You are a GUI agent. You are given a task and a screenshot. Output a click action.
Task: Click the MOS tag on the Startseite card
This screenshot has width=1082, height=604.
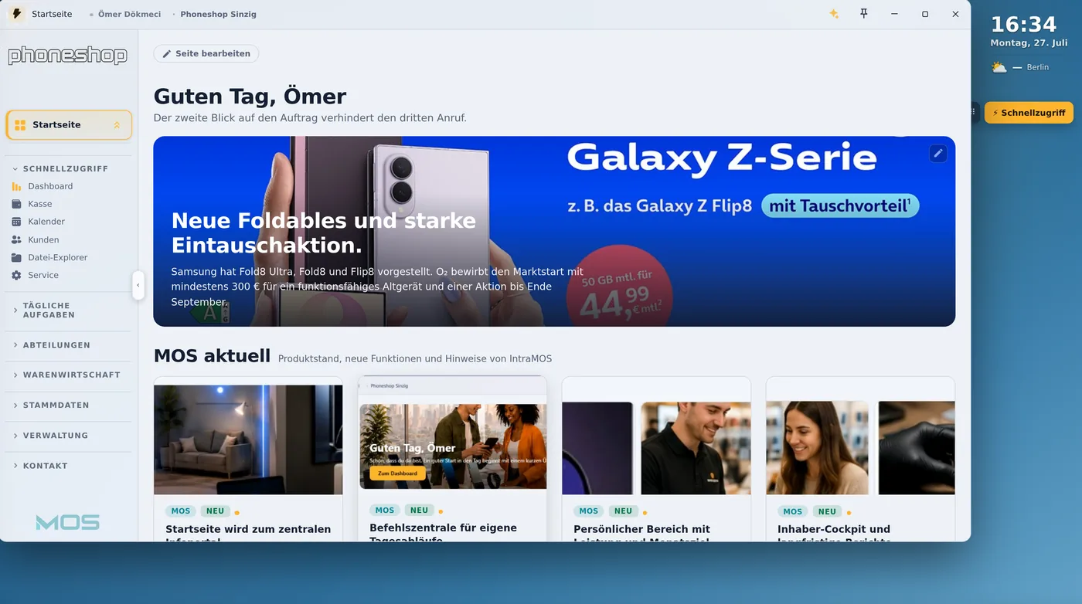coord(181,511)
